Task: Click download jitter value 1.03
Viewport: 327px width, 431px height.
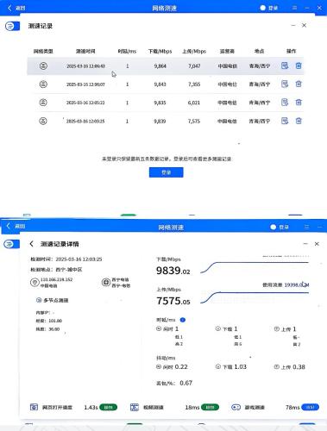Action: 240,367
